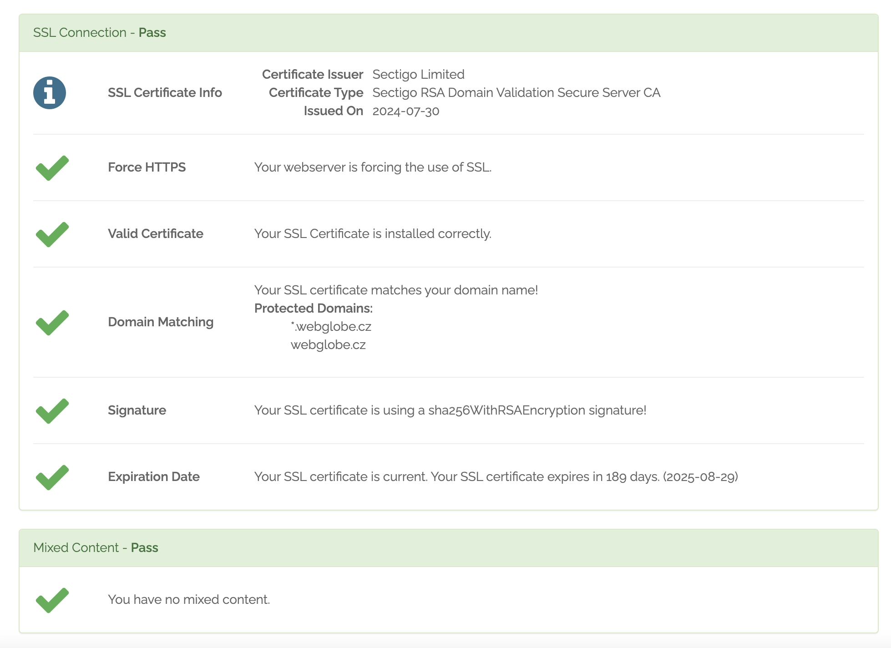Click the green checkmark beside Expiration Date
The height and width of the screenshot is (648, 891).
(52, 477)
